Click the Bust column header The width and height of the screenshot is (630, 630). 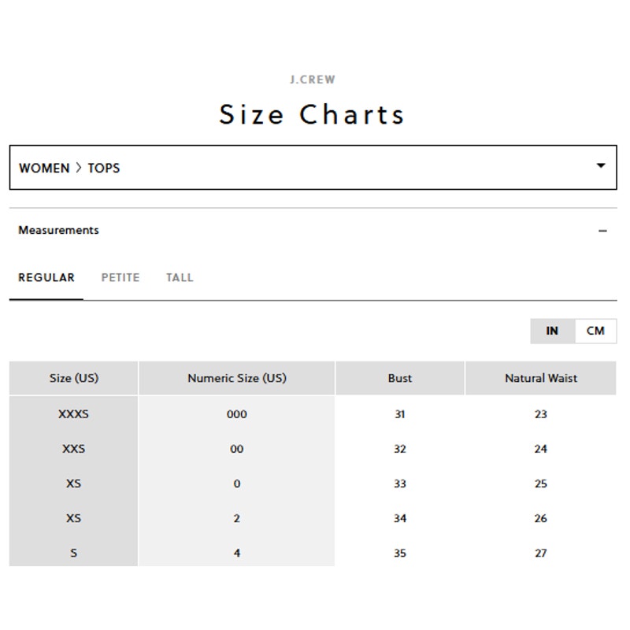point(400,378)
